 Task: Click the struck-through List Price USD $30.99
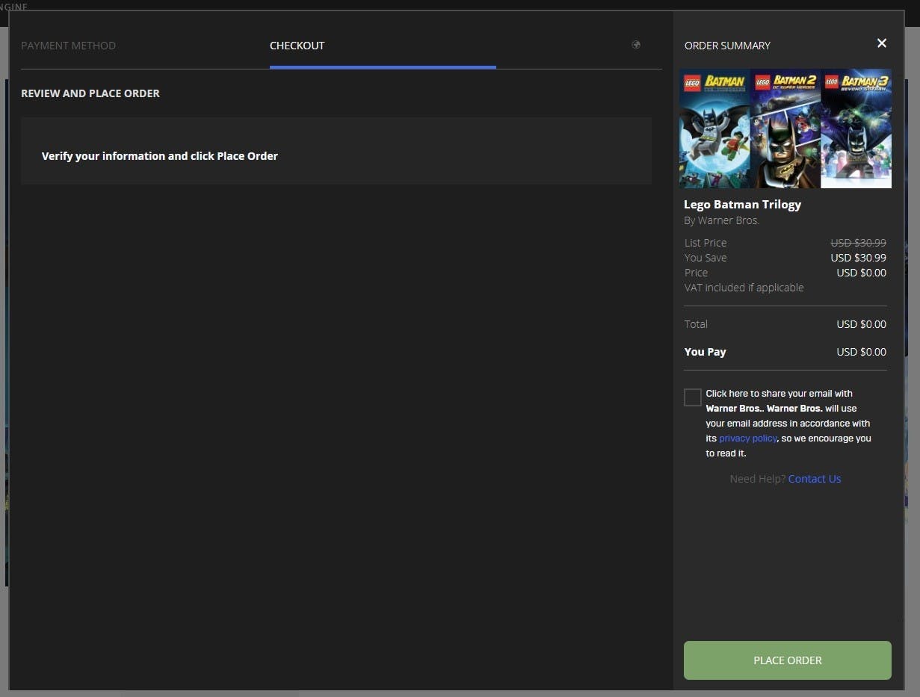859,243
